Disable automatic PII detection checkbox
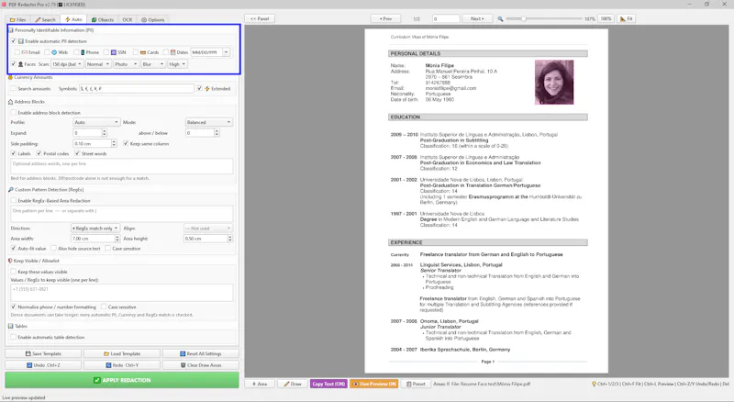Screen dimensions: 734x402 (x=14, y=41)
